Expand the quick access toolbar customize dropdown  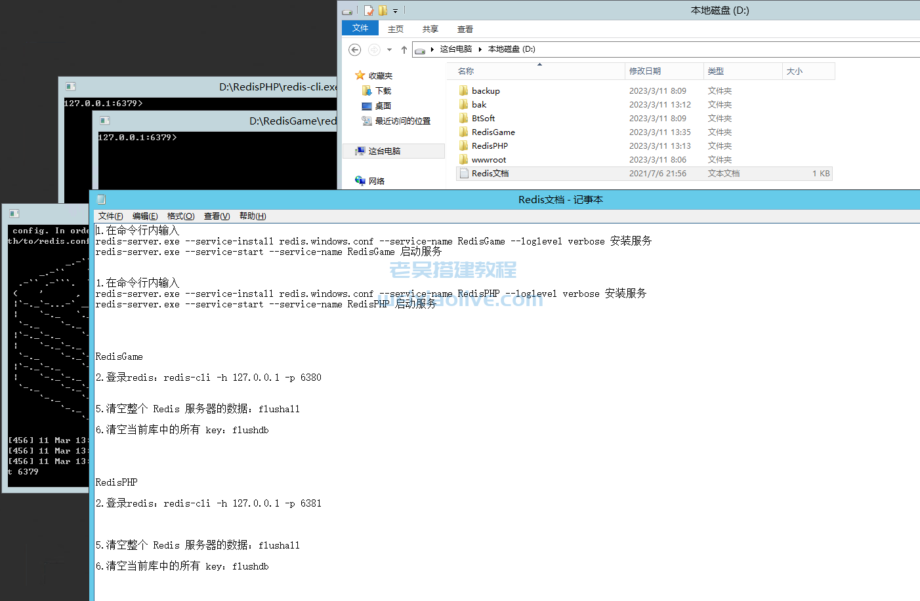[x=394, y=10]
